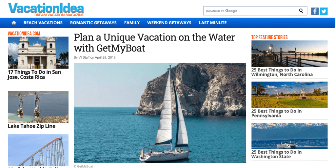The width and height of the screenshot is (335, 168).
Task: Open the San Jose church thumbnail
Action: pyautogui.click(x=38, y=53)
